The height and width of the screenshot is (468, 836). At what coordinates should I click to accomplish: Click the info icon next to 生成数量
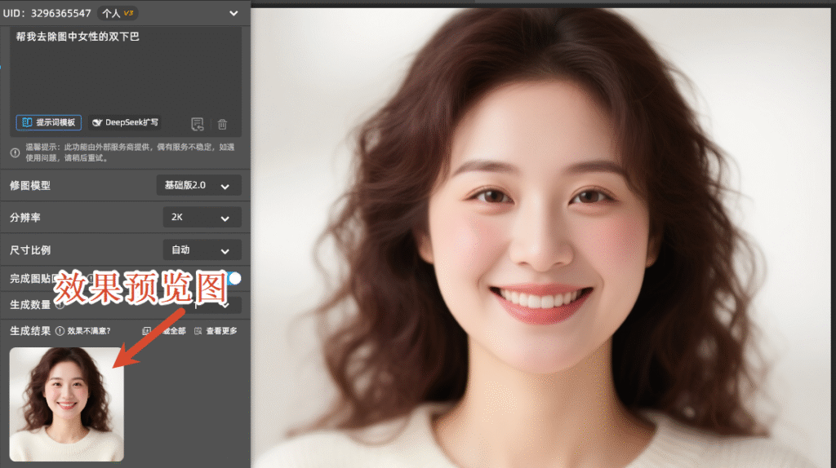(x=60, y=305)
